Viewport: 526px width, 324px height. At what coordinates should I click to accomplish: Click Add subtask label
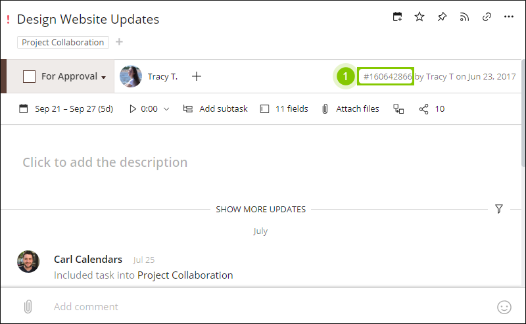coord(224,109)
